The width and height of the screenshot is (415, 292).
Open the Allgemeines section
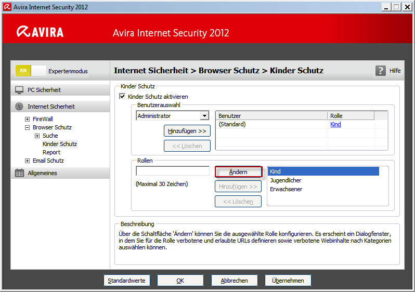pyautogui.click(x=60, y=172)
